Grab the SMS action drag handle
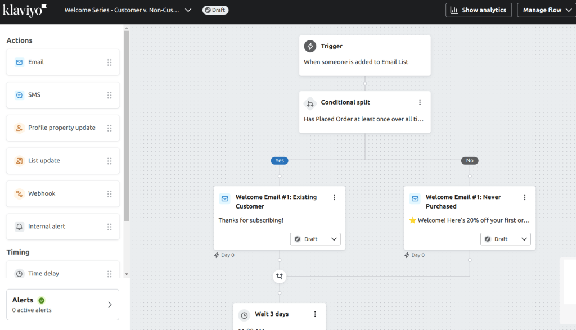This screenshot has height=330, width=576. 110,95
